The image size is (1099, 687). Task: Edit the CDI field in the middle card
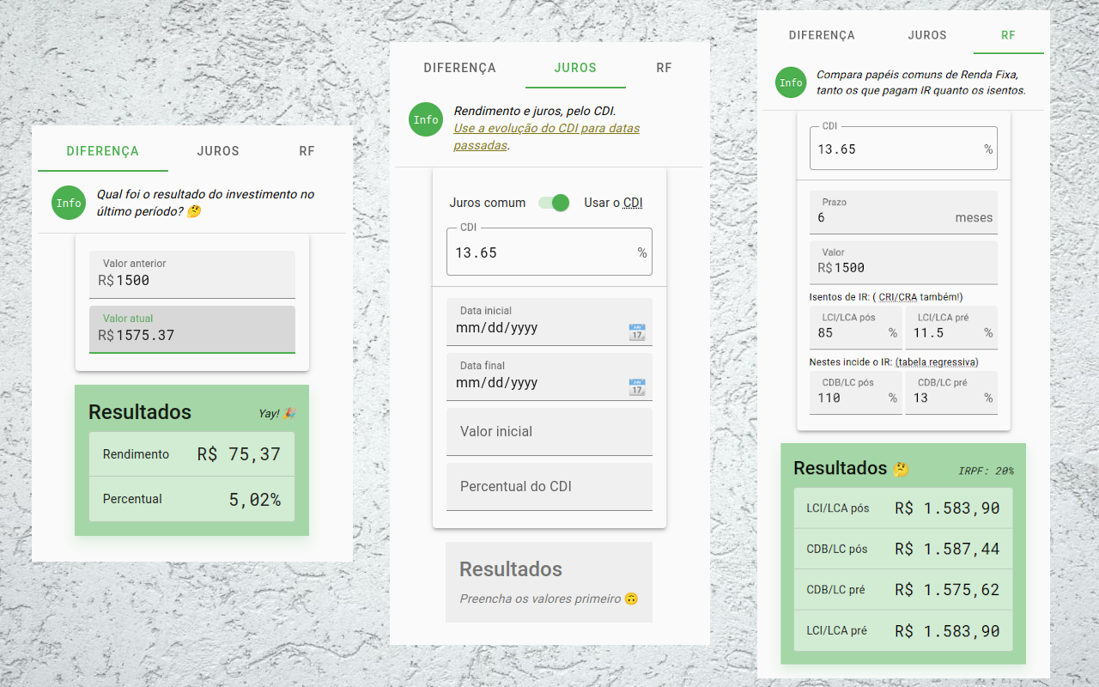pos(549,252)
